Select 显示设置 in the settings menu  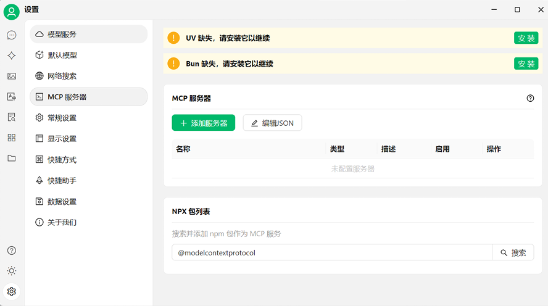(89, 139)
